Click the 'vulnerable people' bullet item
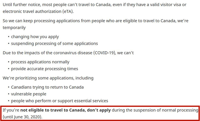Screen dimensions: 200x121 (x=29, y=94)
